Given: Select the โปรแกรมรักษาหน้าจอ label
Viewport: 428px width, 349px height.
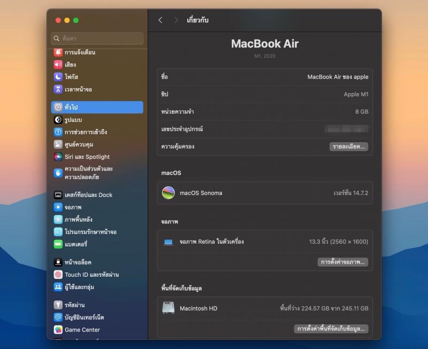Looking at the screenshot, I should (90, 232).
